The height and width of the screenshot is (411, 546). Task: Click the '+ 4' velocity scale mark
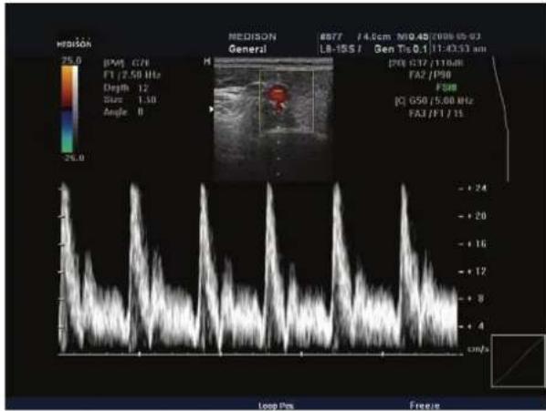point(471,326)
